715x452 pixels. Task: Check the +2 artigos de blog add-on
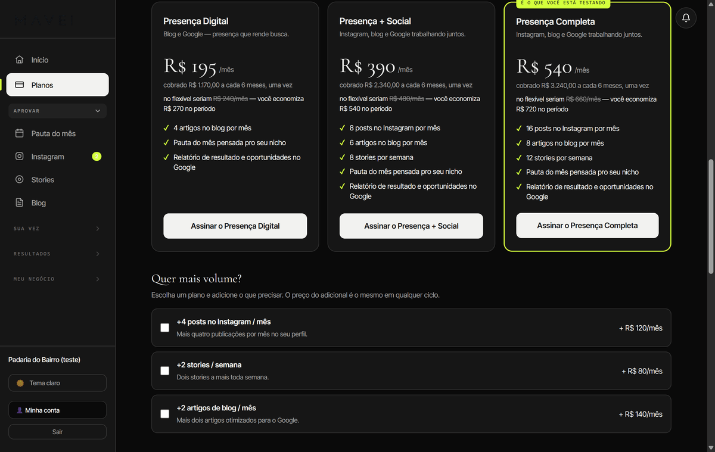[x=165, y=414]
